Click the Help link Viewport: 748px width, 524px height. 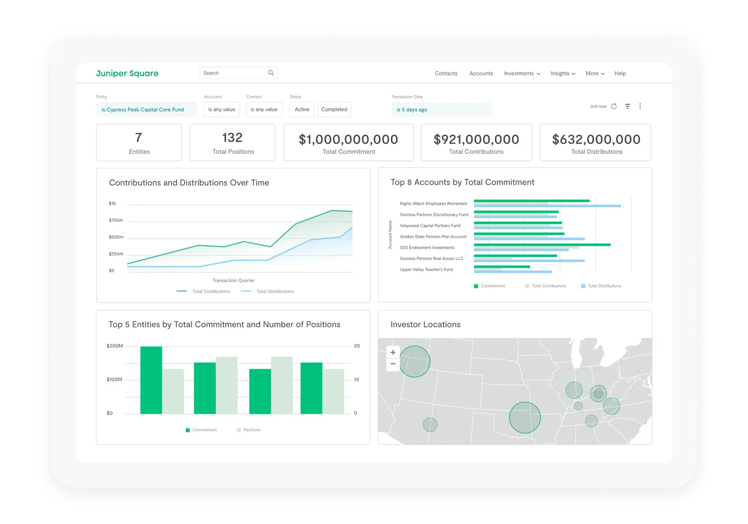620,73
